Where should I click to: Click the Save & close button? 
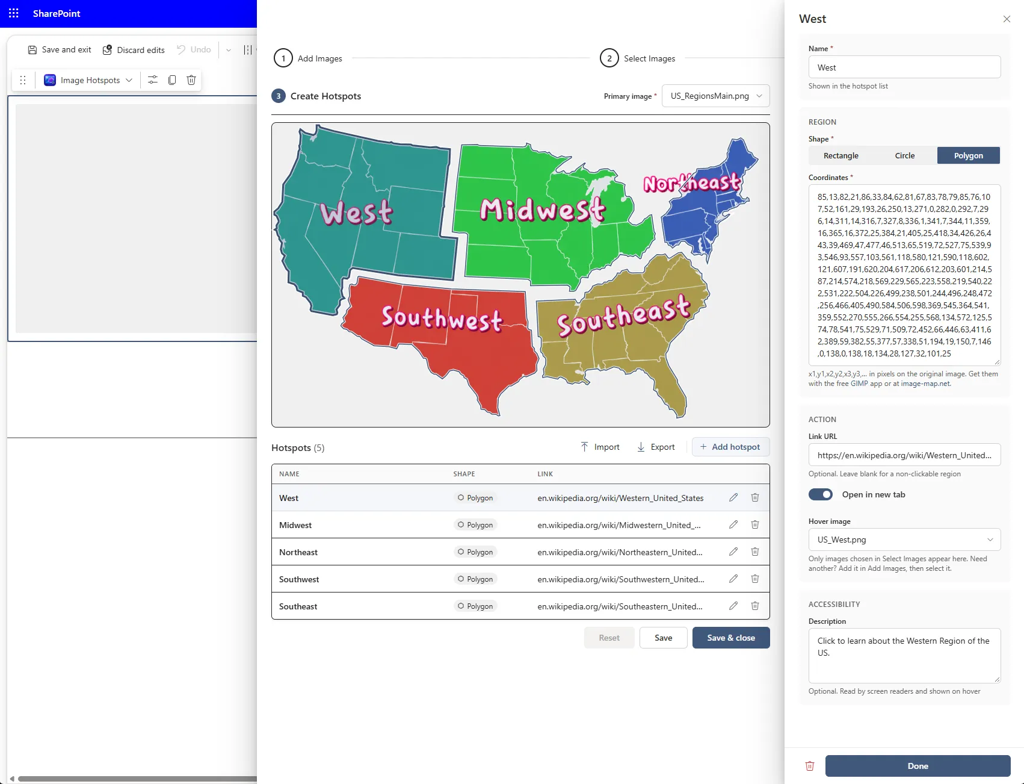point(731,638)
